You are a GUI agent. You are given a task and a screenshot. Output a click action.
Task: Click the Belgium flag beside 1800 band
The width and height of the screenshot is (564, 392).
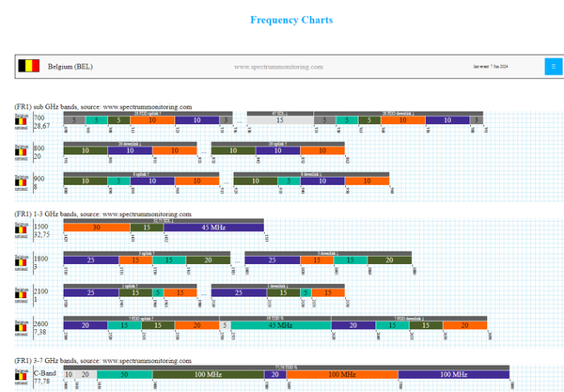tap(21, 262)
